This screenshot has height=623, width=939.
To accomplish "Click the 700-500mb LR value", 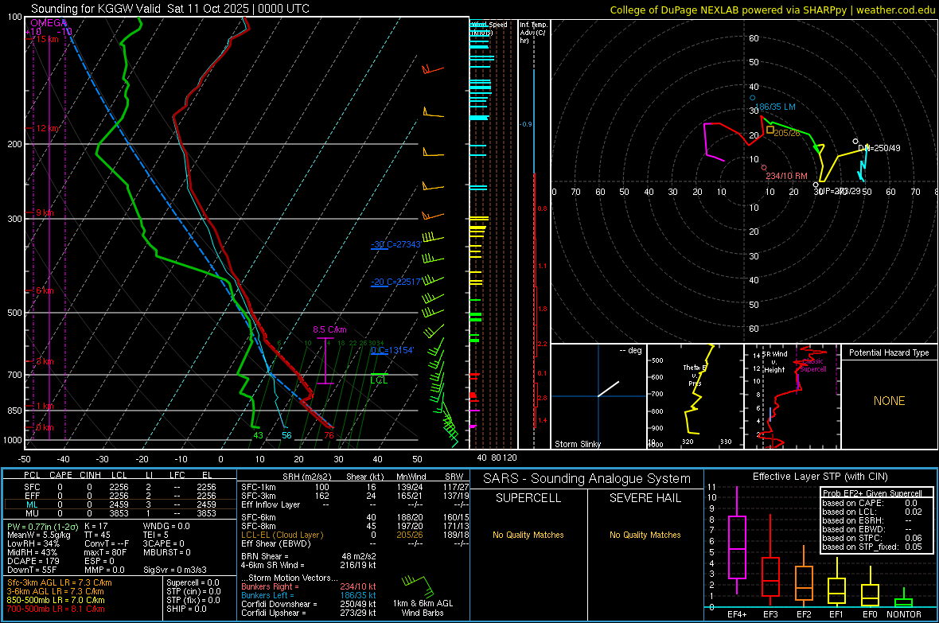I will pos(56,609).
